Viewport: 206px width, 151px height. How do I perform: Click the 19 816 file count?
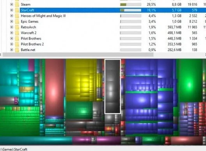tap(192, 4)
